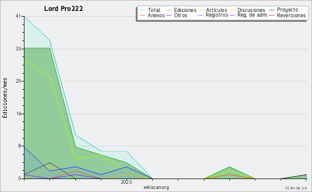Click the y-axis value 25
This screenshot has width=312, height=192.
click(x=18, y=81)
